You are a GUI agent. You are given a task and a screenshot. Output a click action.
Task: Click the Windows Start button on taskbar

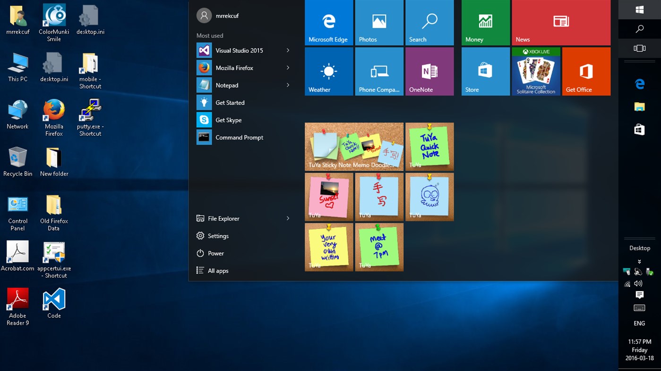coord(640,9)
